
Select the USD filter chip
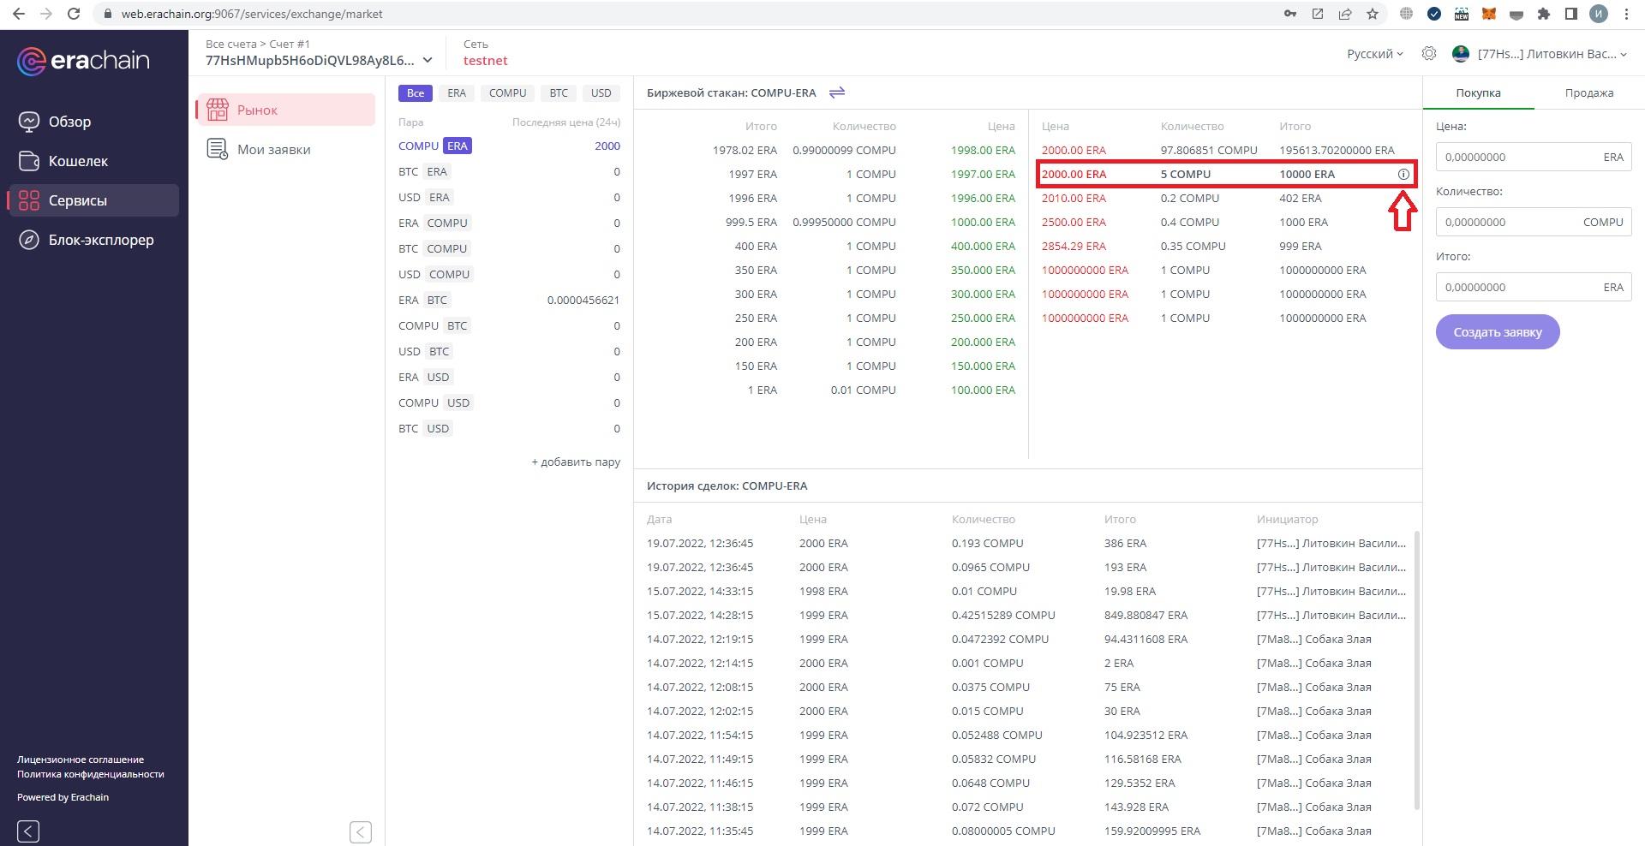pos(601,93)
